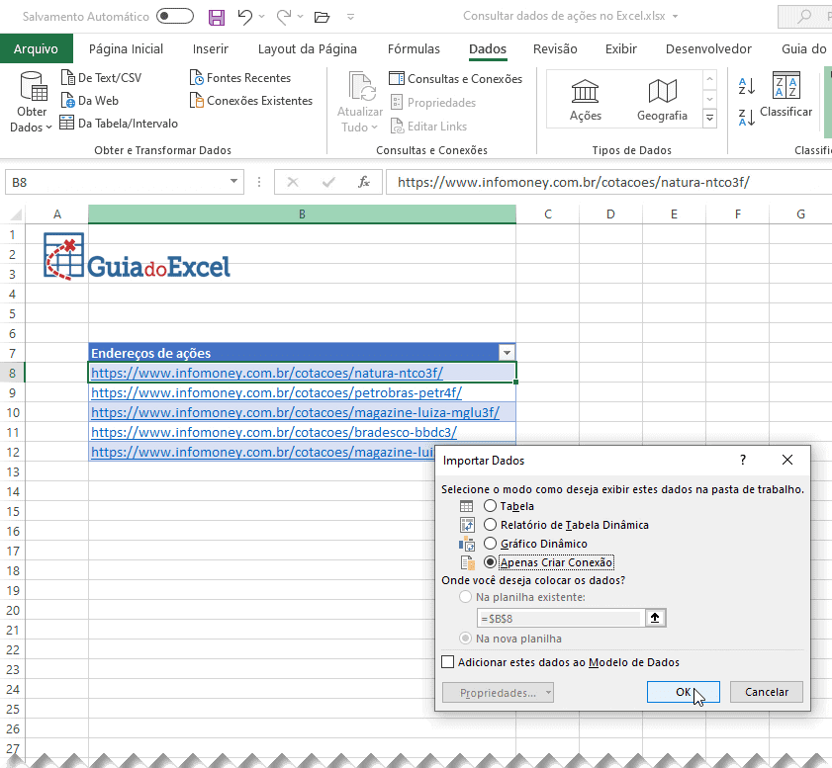Toggle Salvamento Automático switch
This screenshot has width=832, height=768.
click(x=175, y=16)
